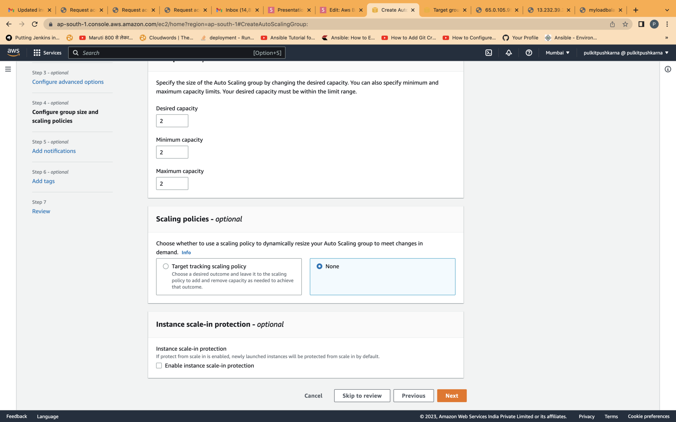Open the pulkitpushkarna account dropdown

click(x=626, y=53)
